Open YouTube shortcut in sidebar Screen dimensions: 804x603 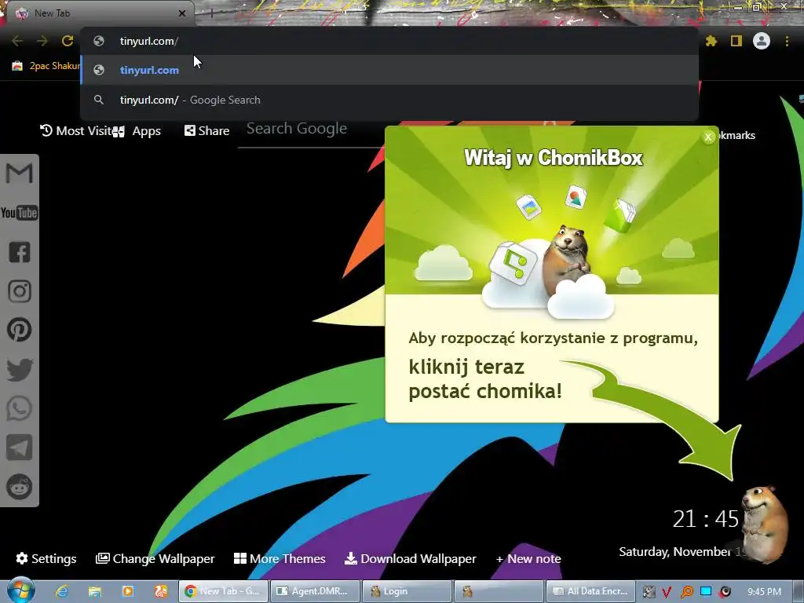[20, 212]
